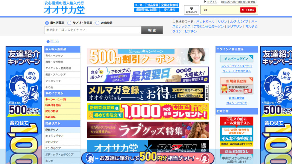
Task: Open the キャンペーン一覧 sidebar item
Action: coord(56,99)
